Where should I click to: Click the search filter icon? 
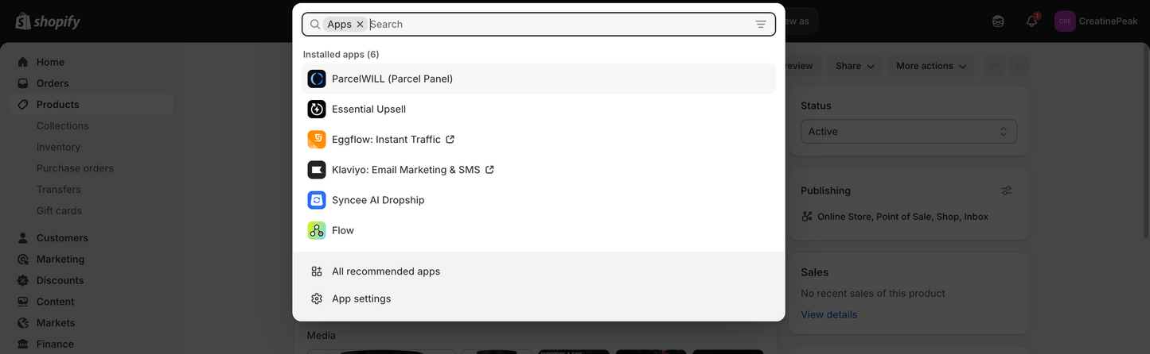(x=761, y=25)
